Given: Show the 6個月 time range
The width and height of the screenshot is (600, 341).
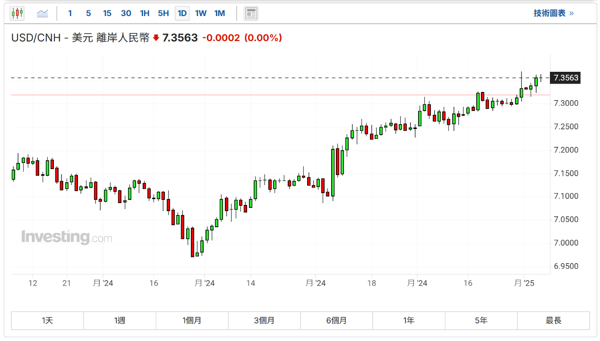Looking at the screenshot, I should (x=336, y=321).
